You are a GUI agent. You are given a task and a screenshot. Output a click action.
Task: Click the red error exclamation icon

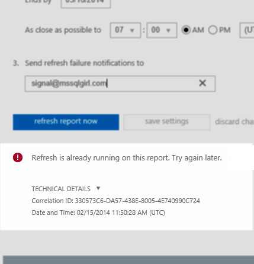click(18, 157)
